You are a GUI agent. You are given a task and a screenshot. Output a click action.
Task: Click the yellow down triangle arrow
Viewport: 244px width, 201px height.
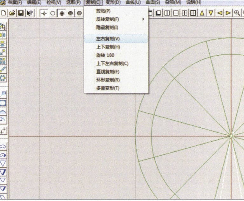click(x=211, y=13)
